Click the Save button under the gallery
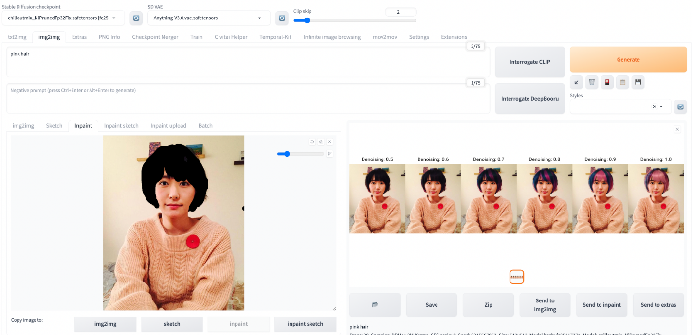 (432, 305)
